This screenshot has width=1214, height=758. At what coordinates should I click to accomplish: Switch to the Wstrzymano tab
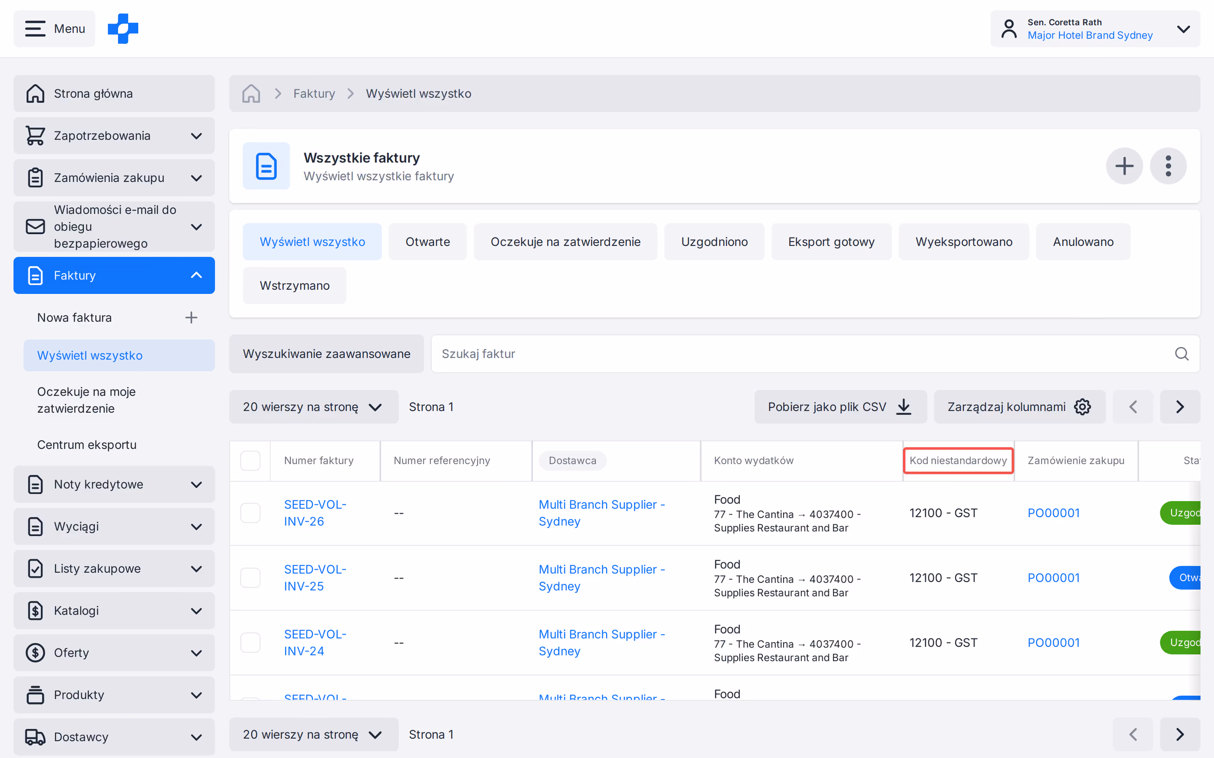click(x=295, y=286)
